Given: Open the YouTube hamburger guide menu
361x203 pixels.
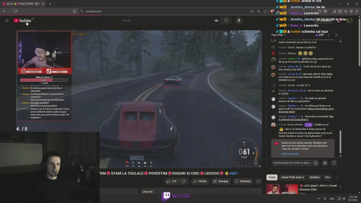Looking at the screenshot, I should pyautogui.click(x=7, y=20).
